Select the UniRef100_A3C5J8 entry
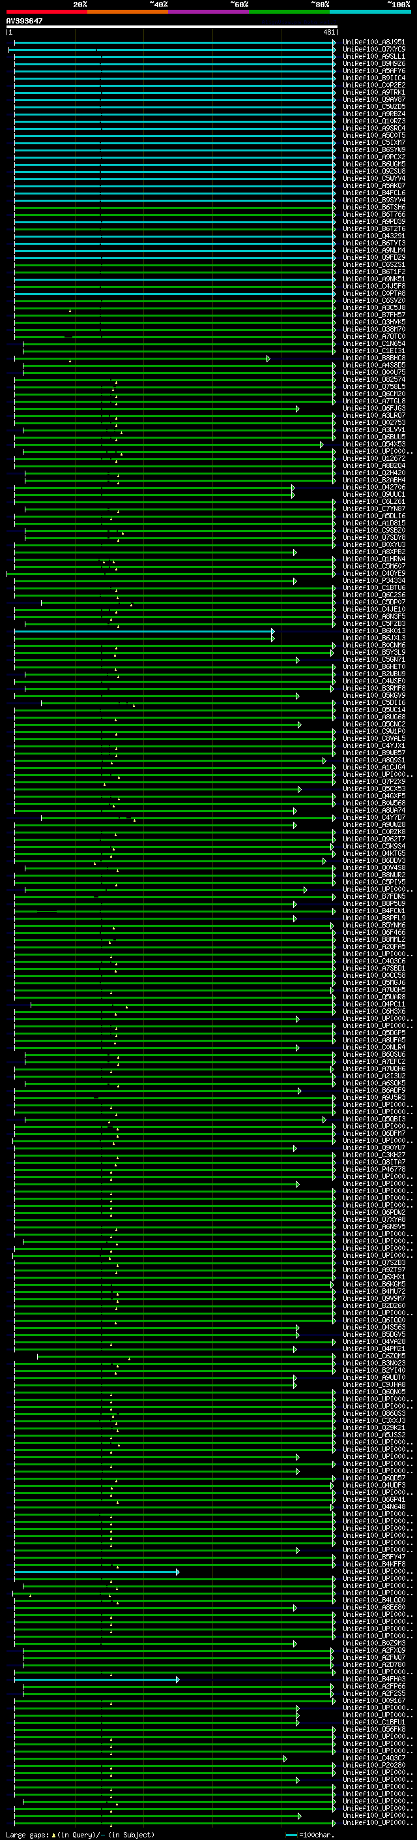 click(374, 308)
